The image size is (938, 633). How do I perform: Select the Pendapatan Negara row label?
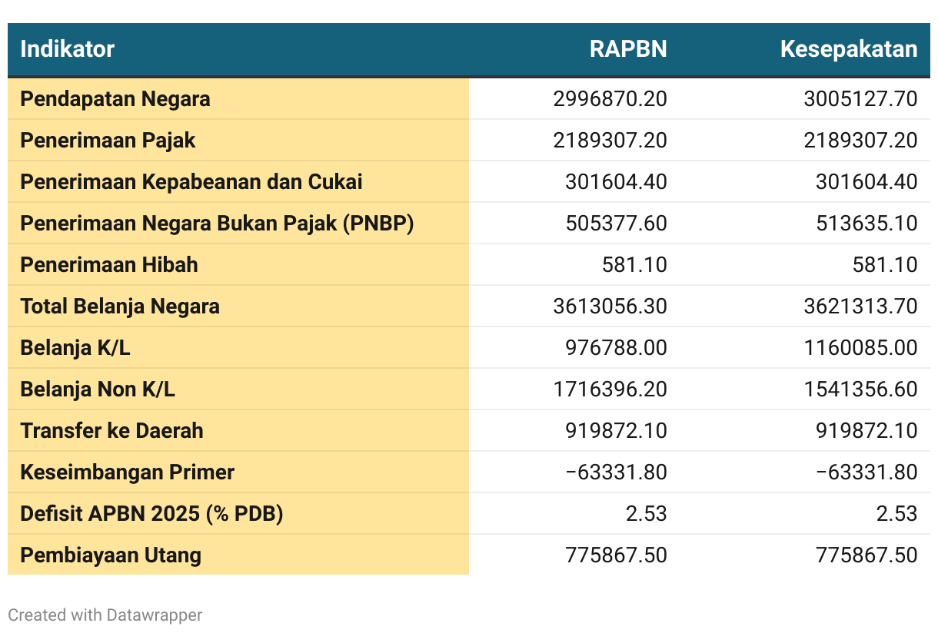tap(115, 99)
